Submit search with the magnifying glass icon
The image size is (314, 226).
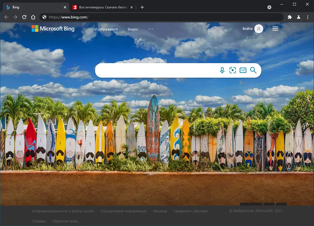pyautogui.click(x=253, y=70)
